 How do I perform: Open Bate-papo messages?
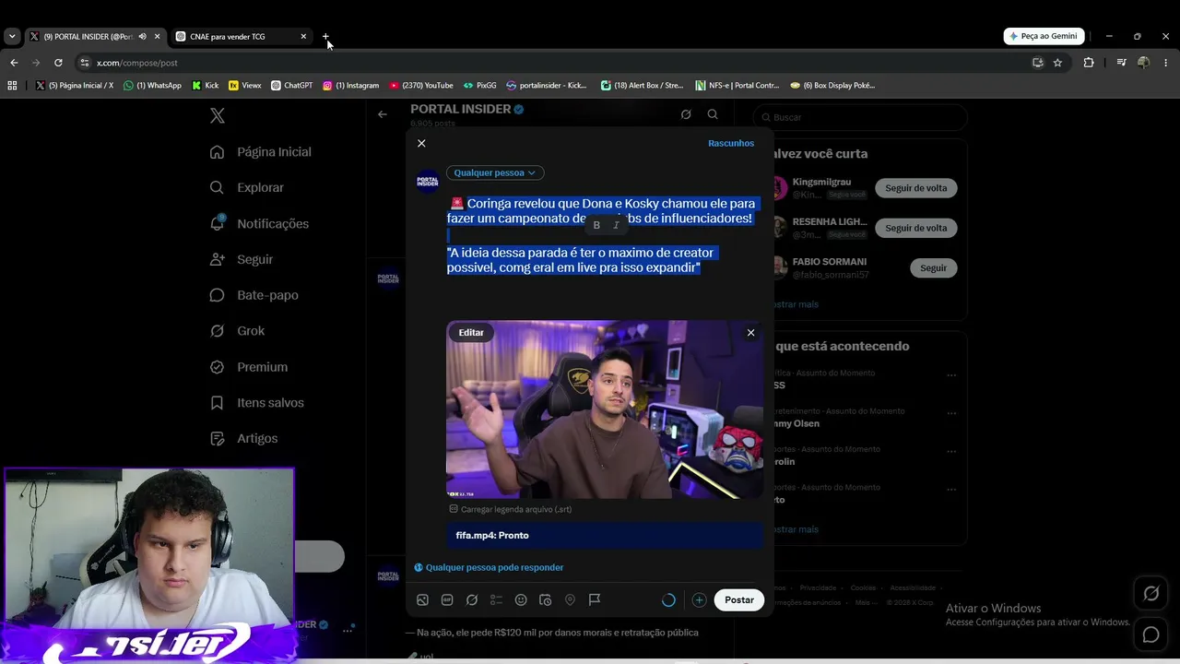pos(254,295)
